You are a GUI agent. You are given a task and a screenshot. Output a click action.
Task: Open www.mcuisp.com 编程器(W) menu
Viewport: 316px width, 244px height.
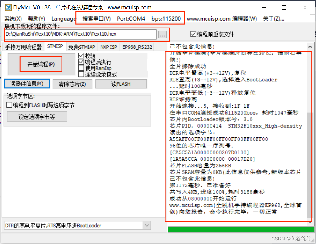222,19
